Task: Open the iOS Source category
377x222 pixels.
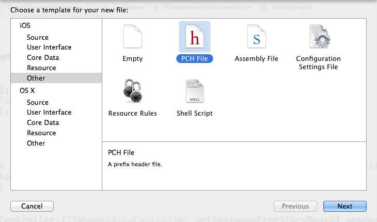Action: (38, 37)
